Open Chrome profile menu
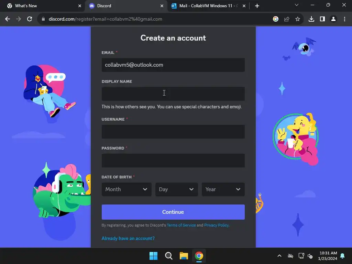This screenshot has width=352, height=264. coord(333,19)
